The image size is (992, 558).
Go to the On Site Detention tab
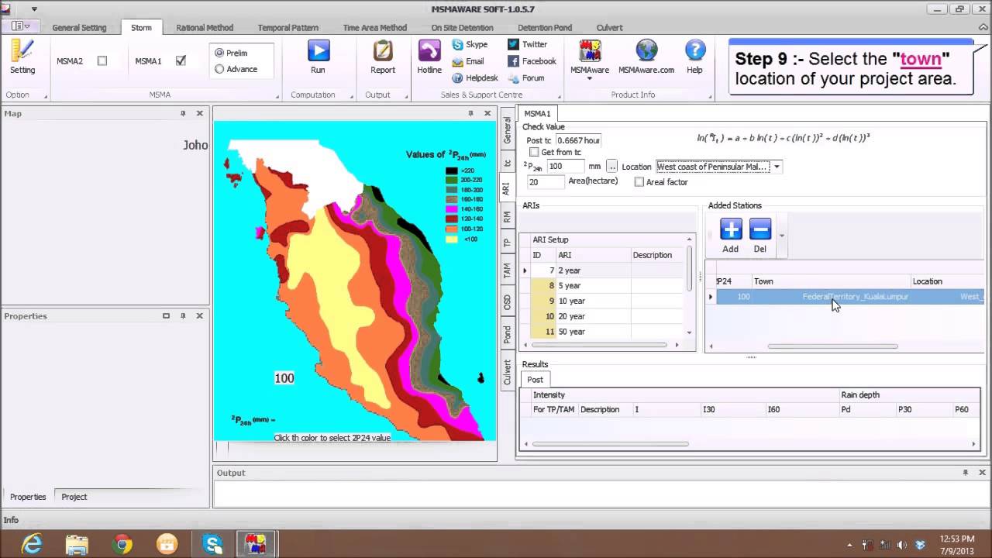[463, 28]
